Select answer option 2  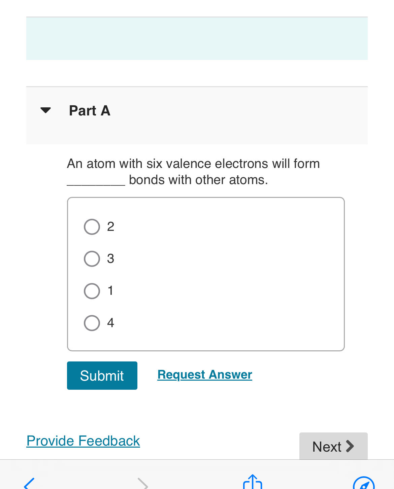point(92,227)
